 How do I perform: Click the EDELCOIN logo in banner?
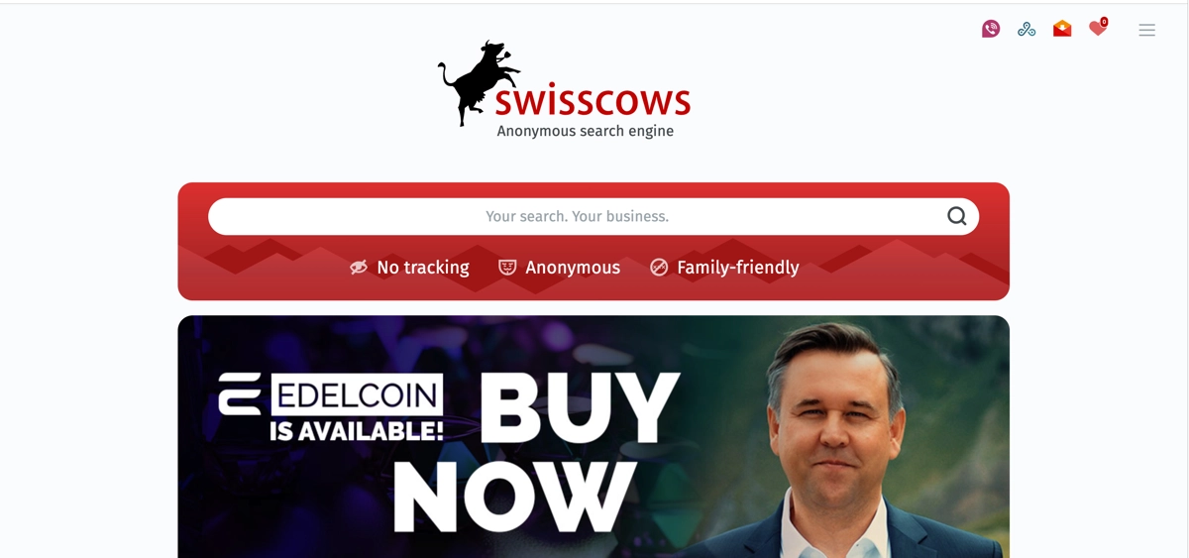point(331,394)
